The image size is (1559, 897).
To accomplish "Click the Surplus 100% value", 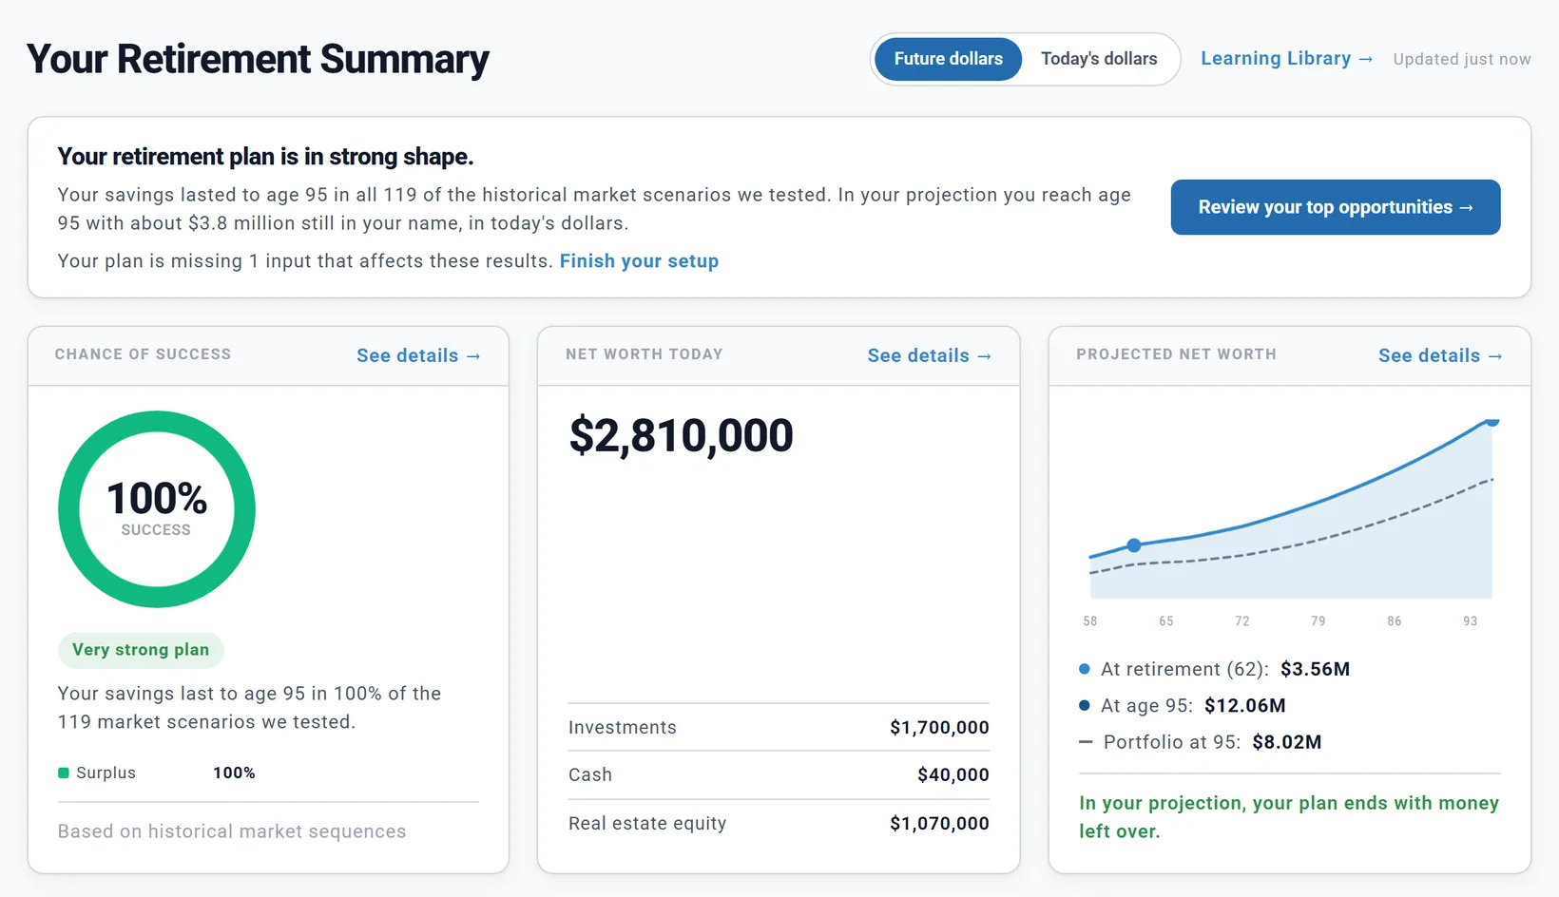I will [234, 773].
